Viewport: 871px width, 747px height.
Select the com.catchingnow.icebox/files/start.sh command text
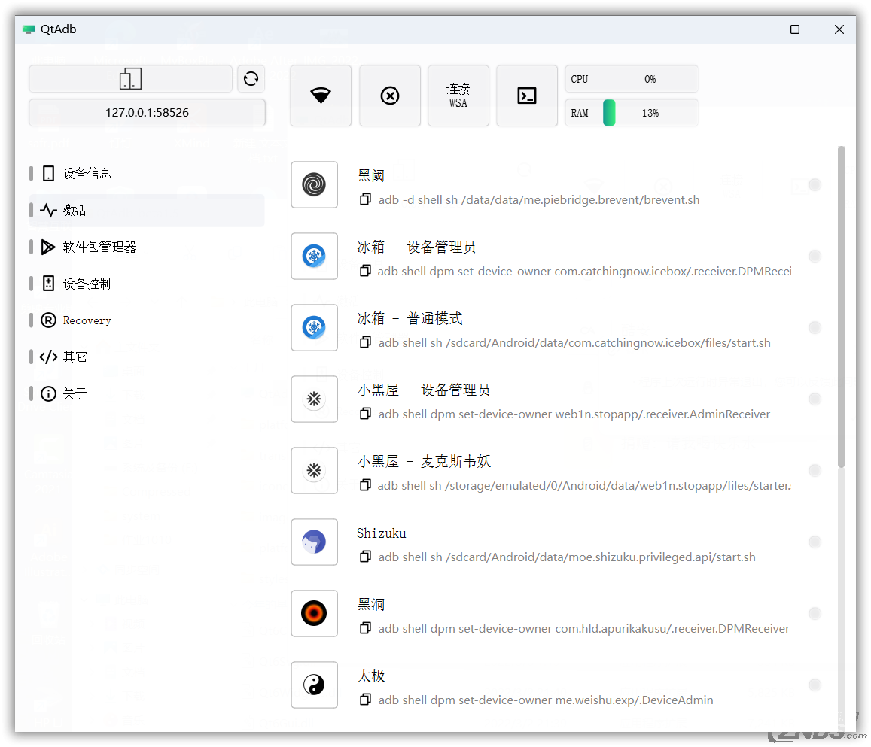pos(574,343)
